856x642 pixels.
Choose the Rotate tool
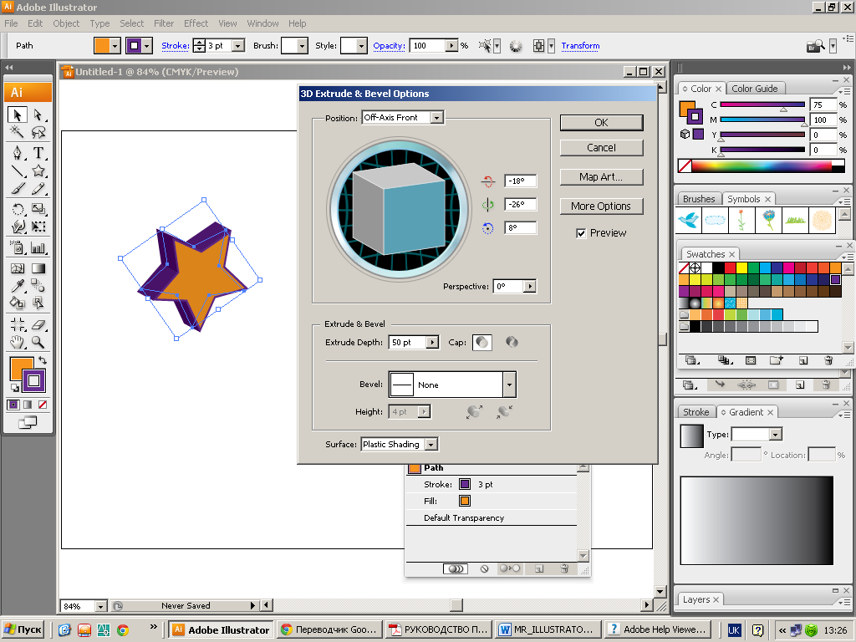(17, 209)
